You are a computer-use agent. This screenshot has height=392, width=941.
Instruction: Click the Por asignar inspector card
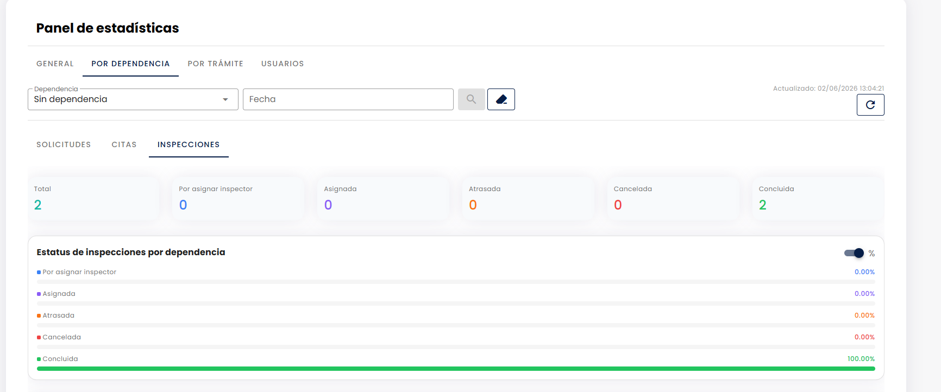pyautogui.click(x=239, y=199)
